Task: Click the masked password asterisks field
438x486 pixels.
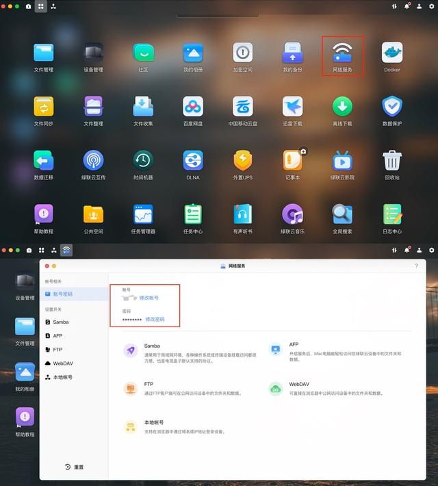Action: [x=132, y=320]
